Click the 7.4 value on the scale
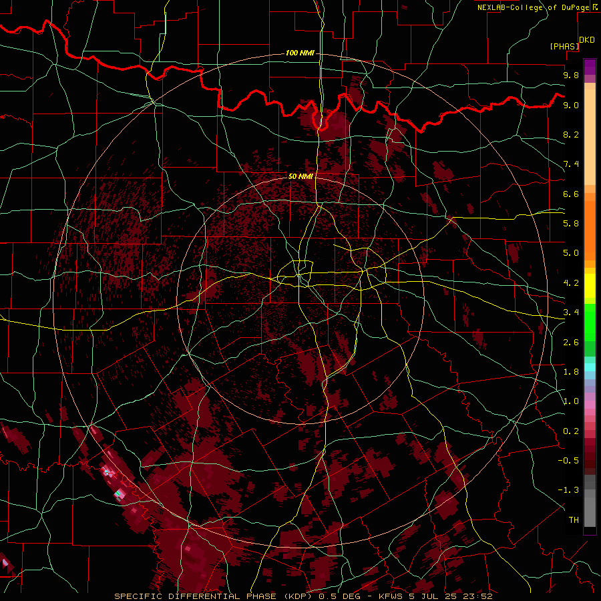The width and height of the screenshot is (601, 601). (571, 164)
